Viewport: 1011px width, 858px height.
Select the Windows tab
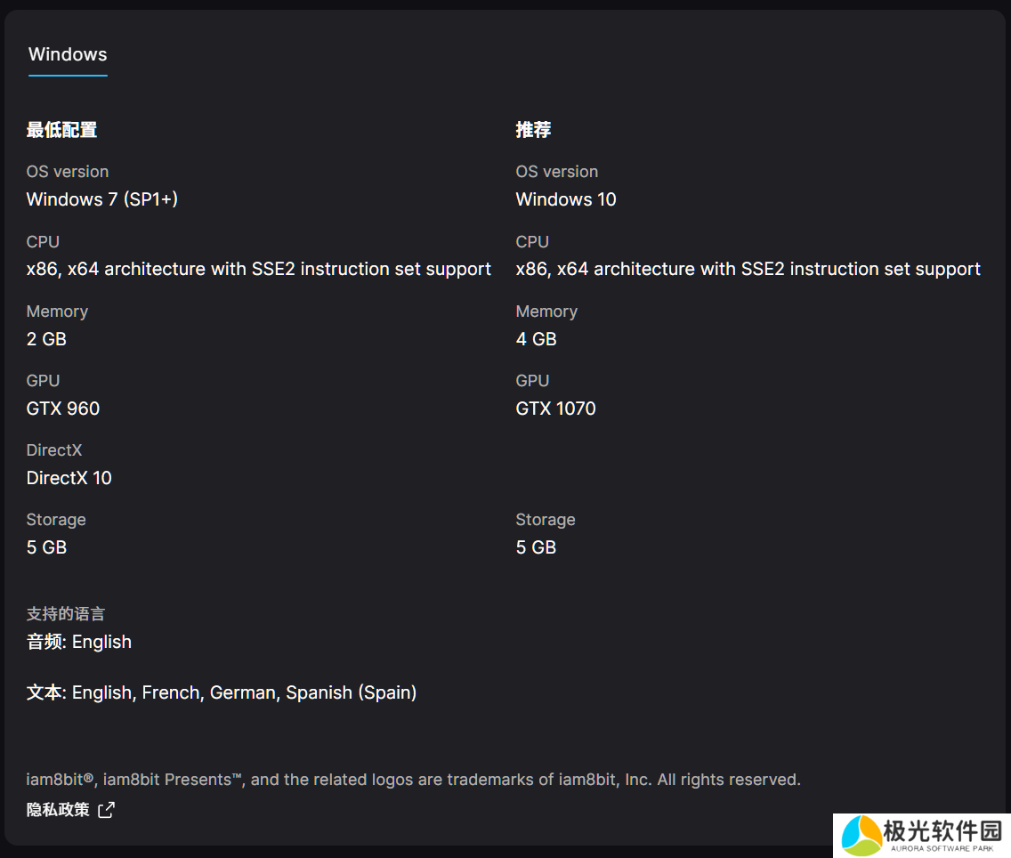coord(68,54)
